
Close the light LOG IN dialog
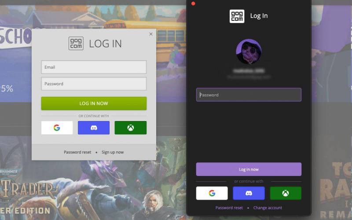point(151,34)
